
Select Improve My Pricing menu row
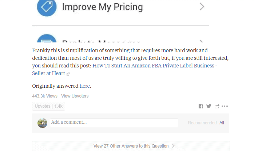pyautogui.click(x=120, y=7)
